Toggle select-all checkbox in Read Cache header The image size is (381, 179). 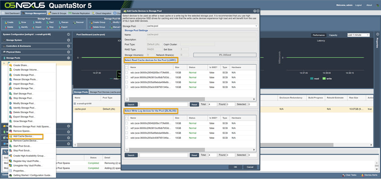[x=127, y=67]
